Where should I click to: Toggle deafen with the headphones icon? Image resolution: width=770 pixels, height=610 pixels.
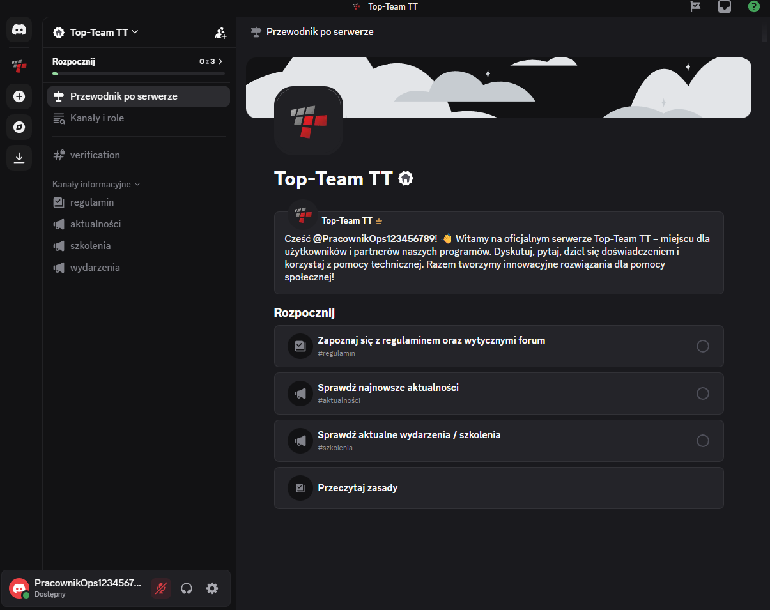tap(187, 588)
